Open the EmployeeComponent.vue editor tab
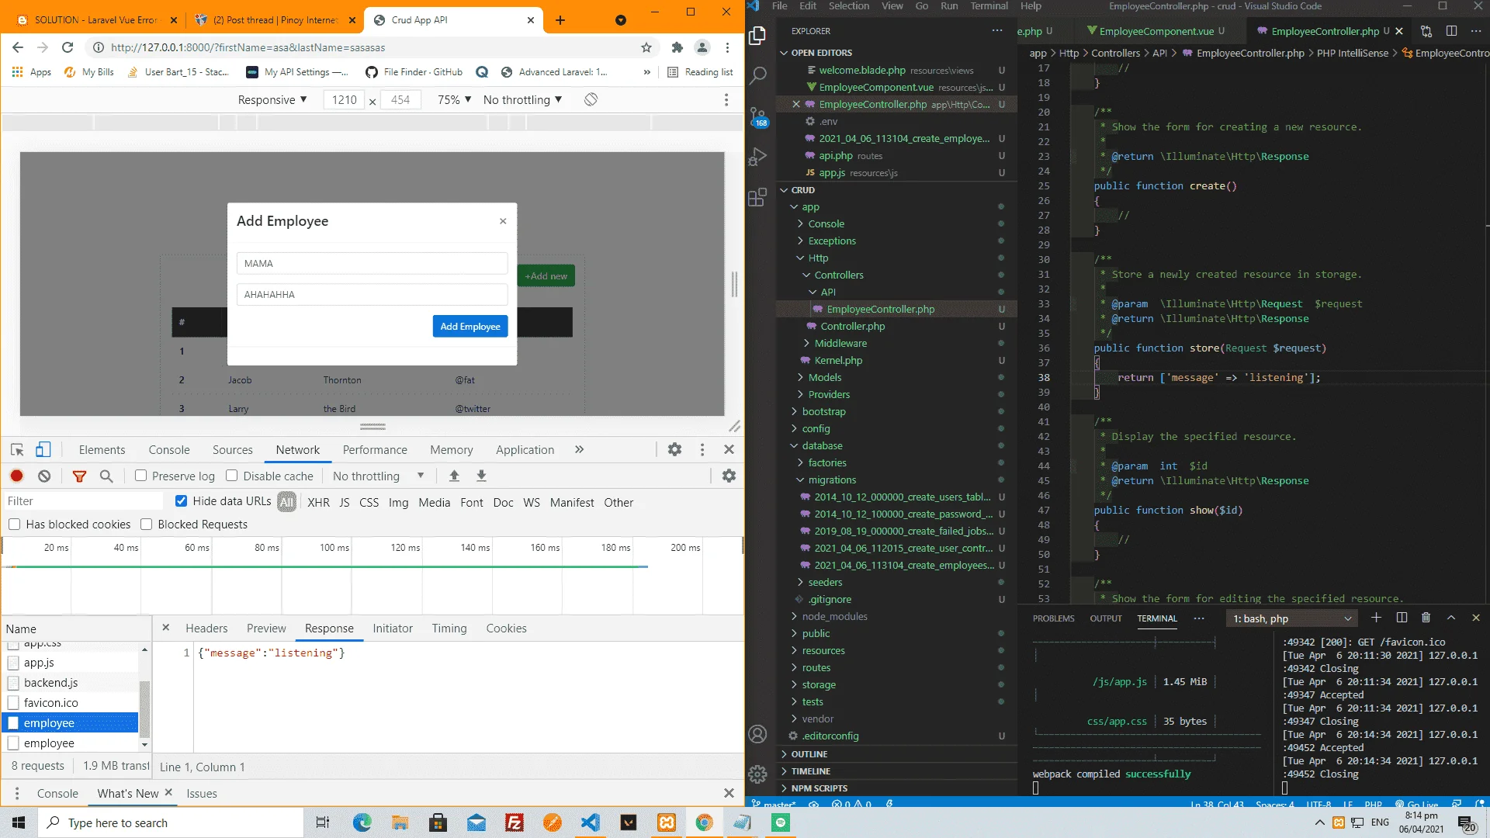The height and width of the screenshot is (838, 1490). [1156, 31]
